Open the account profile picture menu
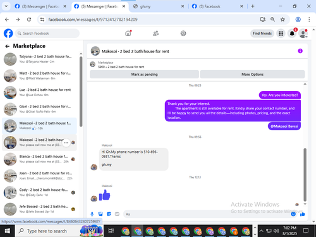This screenshot has width=316, height=237. click(x=303, y=33)
